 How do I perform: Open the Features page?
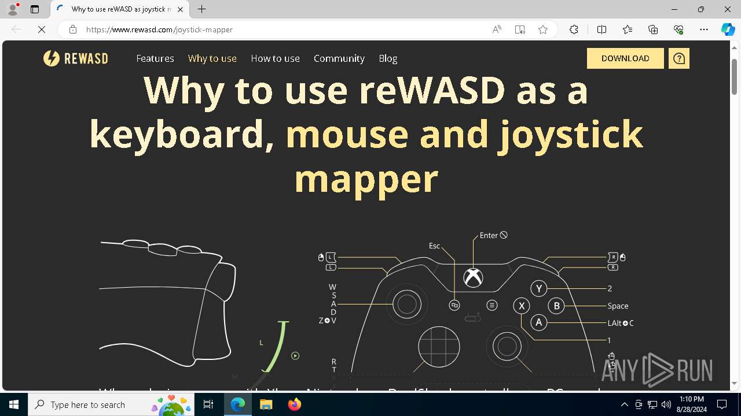[x=155, y=58]
